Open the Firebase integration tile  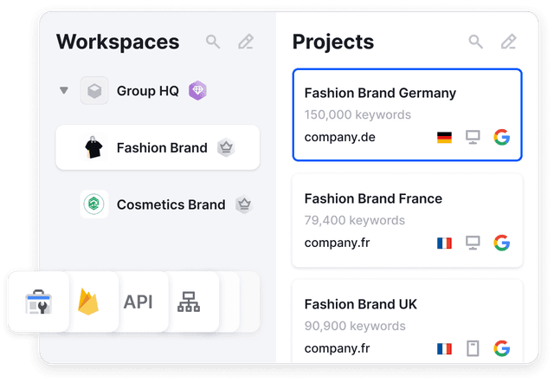pos(87,302)
